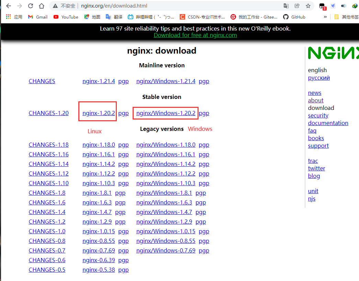Click the blue bird extension icon
This screenshot has width=359, height=281.
click(333, 6)
